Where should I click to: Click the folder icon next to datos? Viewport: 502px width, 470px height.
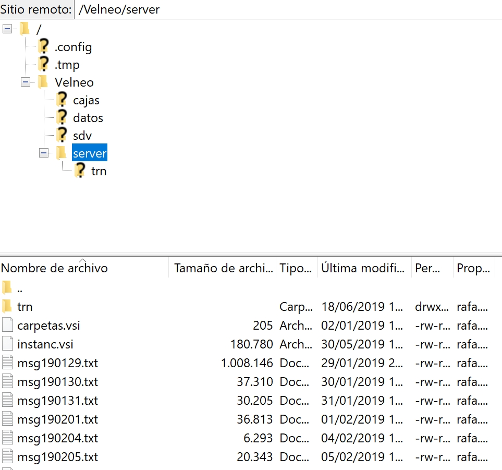tap(62, 118)
